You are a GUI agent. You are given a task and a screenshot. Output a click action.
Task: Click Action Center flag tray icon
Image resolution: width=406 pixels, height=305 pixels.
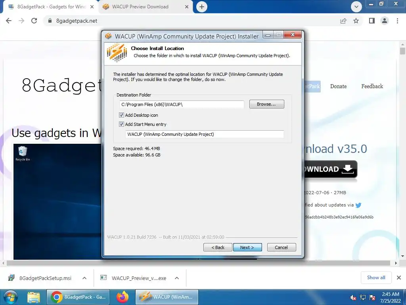pyautogui.click(x=372, y=297)
